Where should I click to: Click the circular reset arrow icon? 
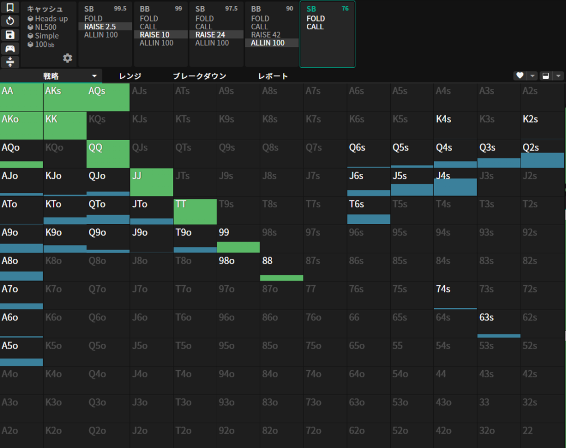point(10,21)
